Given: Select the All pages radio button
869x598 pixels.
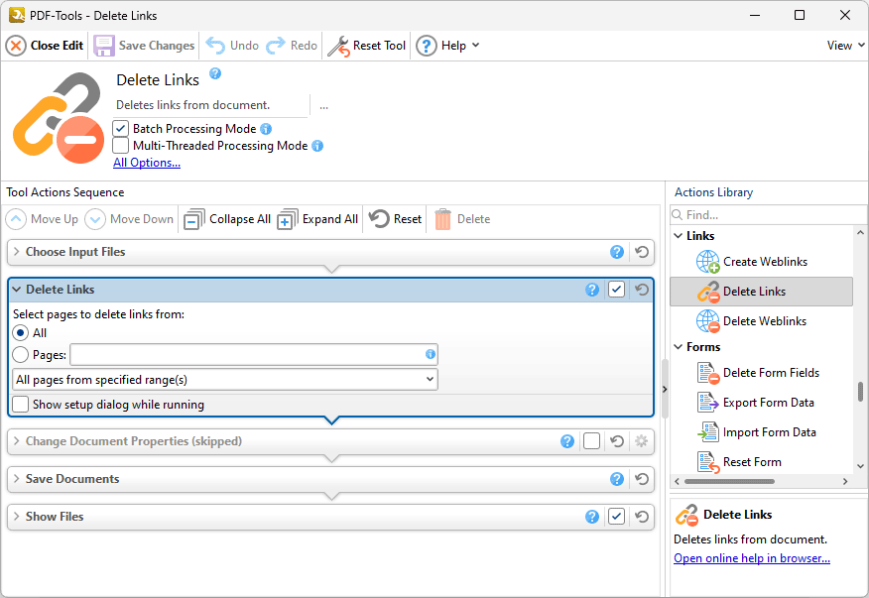Looking at the screenshot, I should 21,333.
